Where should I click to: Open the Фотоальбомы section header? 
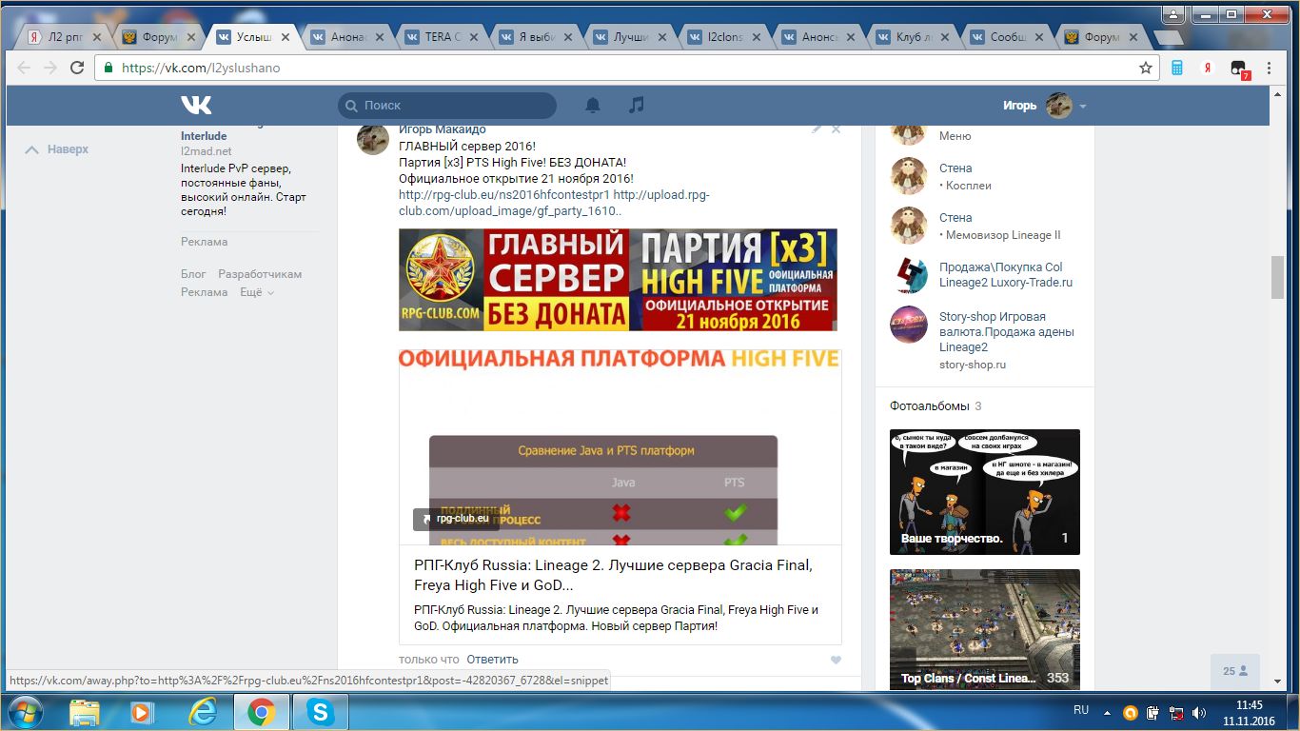point(929,406)
